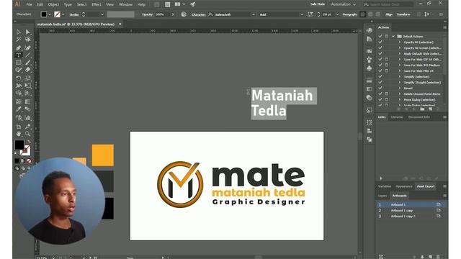Select the Zoom tool magnifier
The width and height of the screenshot is (461, 259).
point(27,134)
